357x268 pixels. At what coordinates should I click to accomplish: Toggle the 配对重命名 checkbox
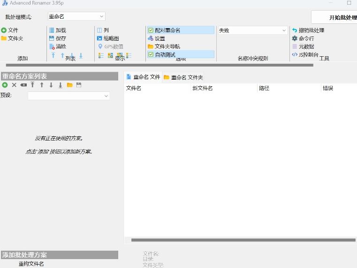tap(151, 30)
